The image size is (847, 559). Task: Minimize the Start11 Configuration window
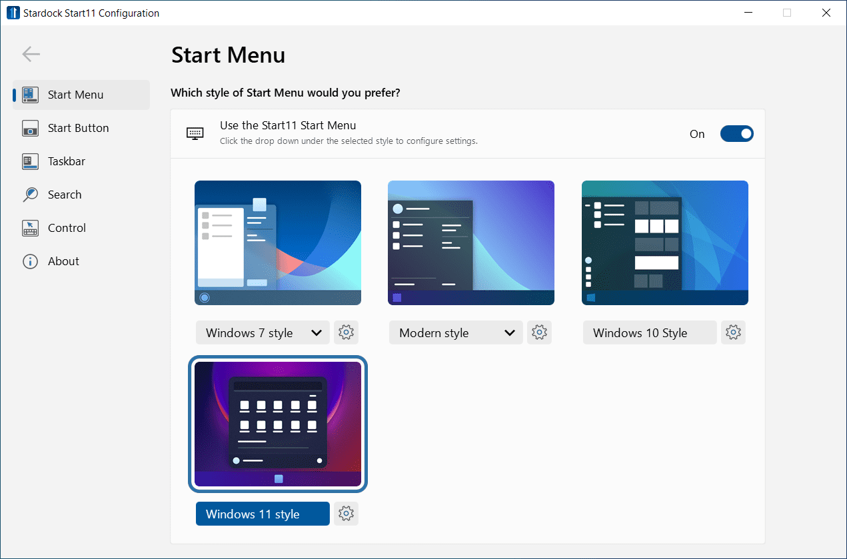(748, 13)
